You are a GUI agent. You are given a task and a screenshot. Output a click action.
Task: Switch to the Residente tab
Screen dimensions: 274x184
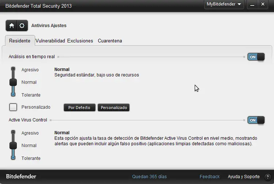[x=20, y=41]
